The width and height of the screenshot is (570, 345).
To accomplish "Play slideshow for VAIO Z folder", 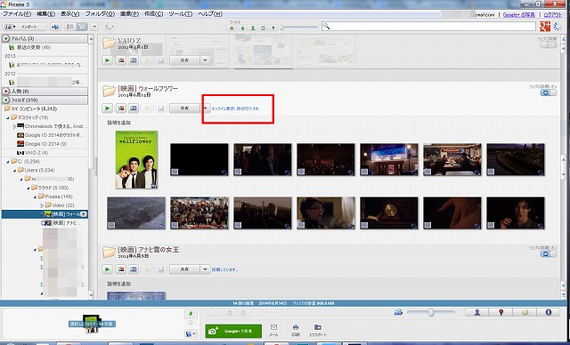I will click(x=107, y=60).
